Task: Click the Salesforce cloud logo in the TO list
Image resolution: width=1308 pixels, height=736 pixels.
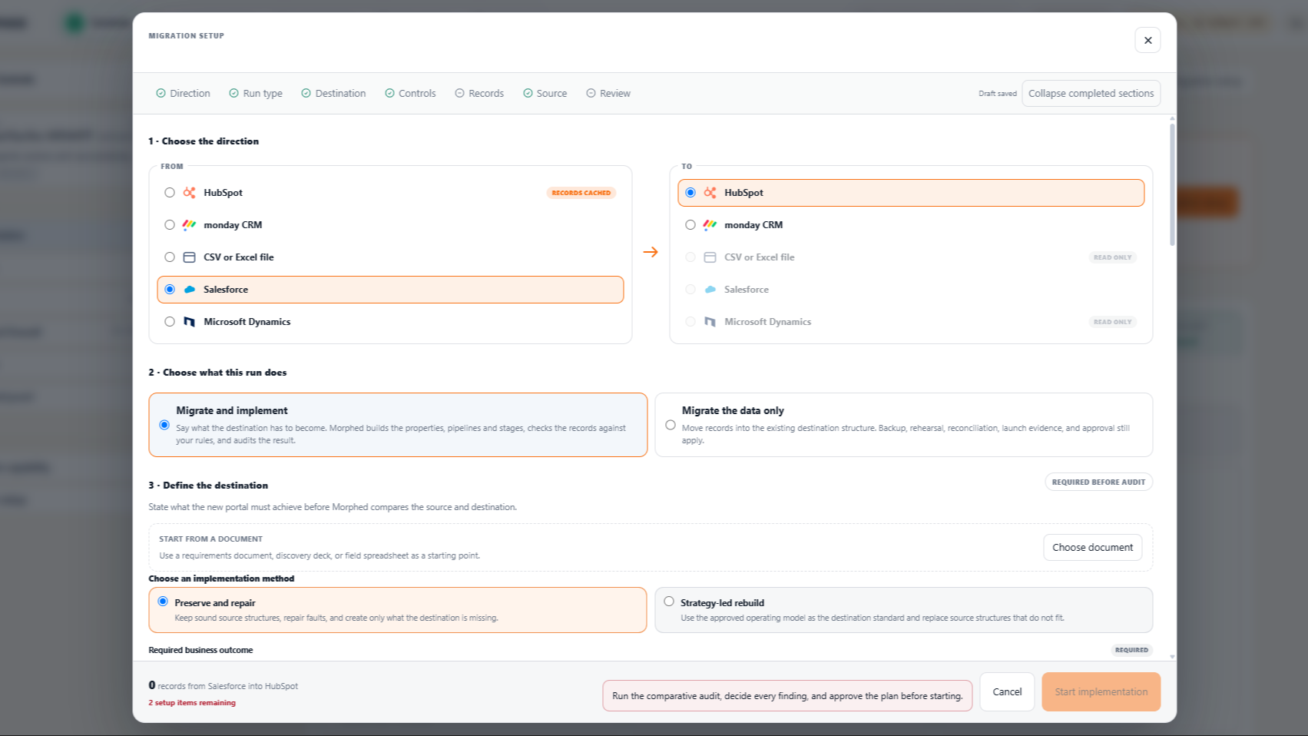Action: [x=710, y=290]
